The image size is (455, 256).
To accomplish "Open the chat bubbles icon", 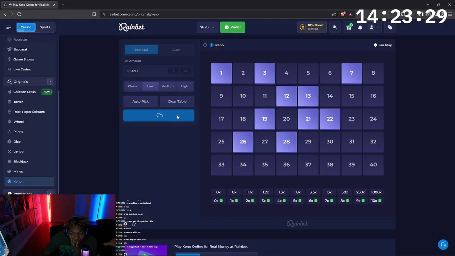I will click(x=390, y=27).
